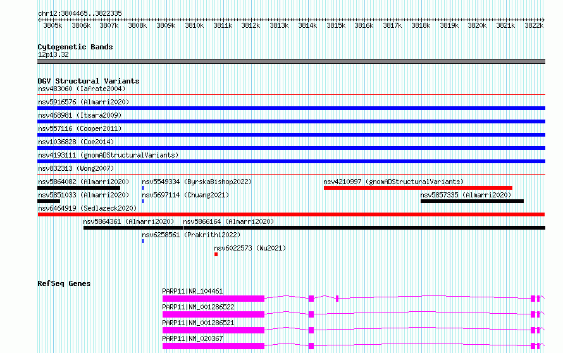Open the PARP11|NR_104461 transcript label
The image size is (563, 353).
[x=192, y=291]
